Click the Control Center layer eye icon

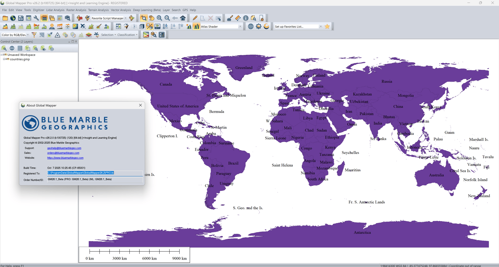pyautogui.click(x=43, y=49)
